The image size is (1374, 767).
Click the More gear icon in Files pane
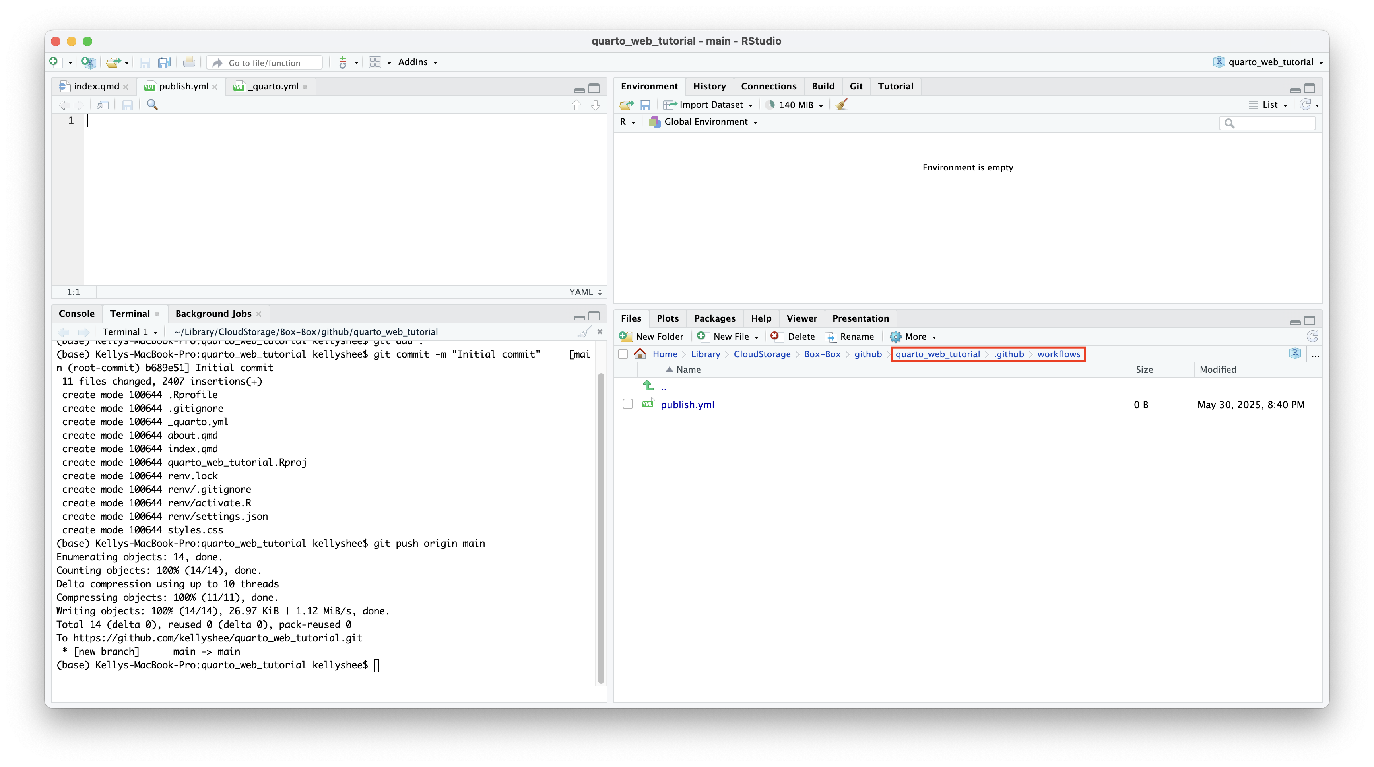(x=895, y=336)
